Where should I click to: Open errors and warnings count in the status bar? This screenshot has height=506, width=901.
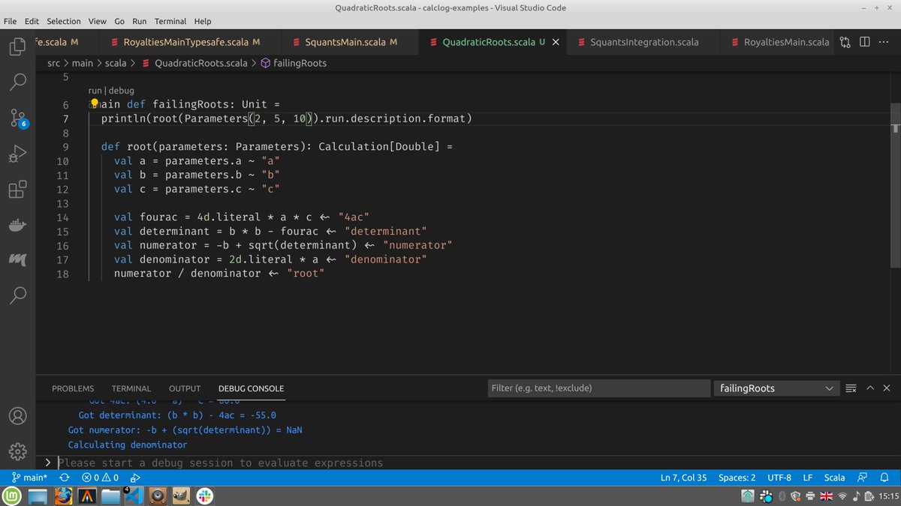pos(100,478)
